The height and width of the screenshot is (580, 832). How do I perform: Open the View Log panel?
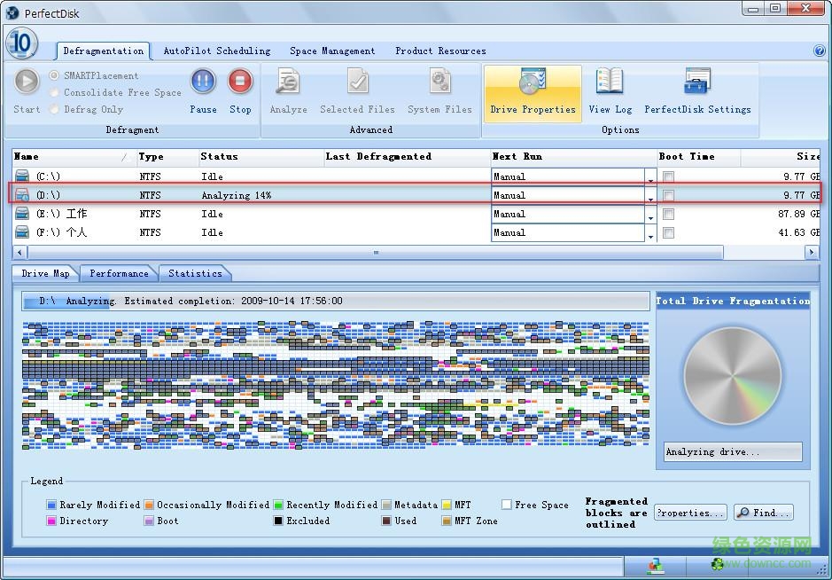coord(610,89)
